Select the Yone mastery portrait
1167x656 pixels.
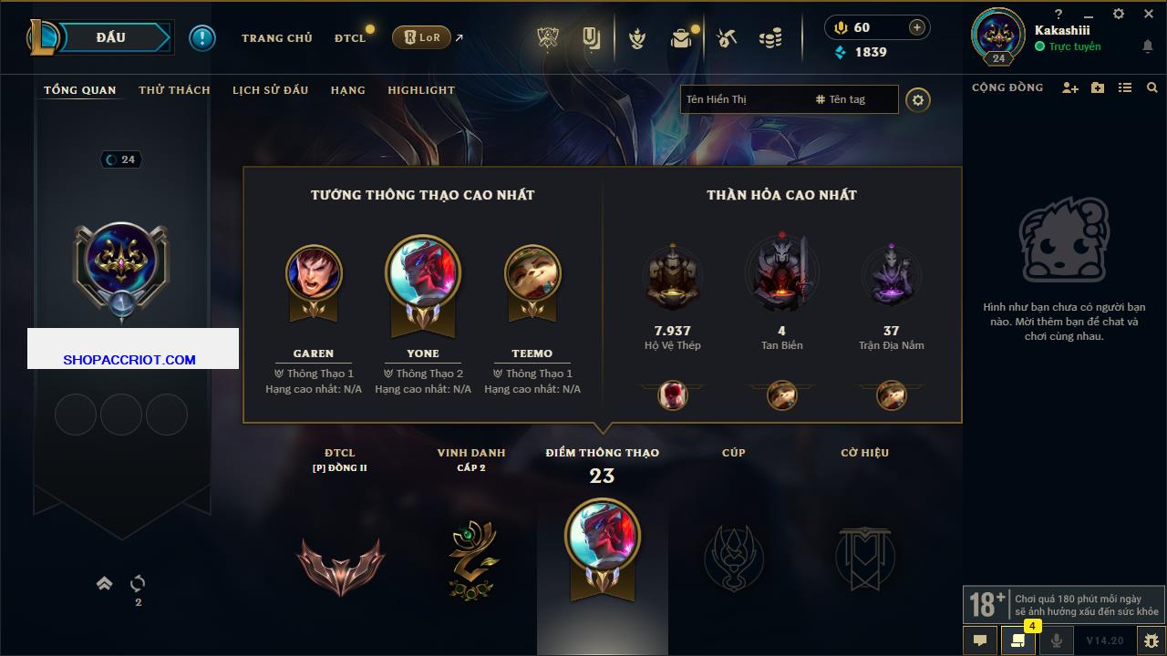pyautogui.click(x=423, y=273)
